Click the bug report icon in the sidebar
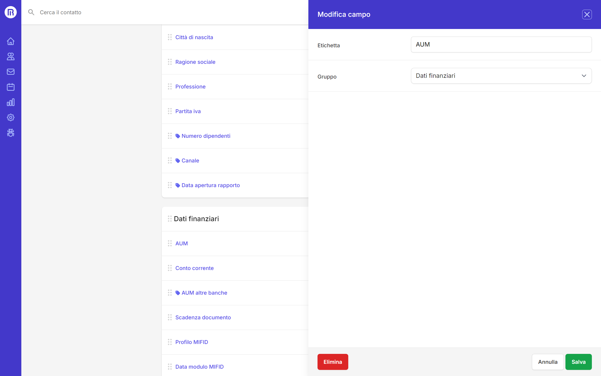The width and height of the screenshot is (601, 376). (10, 132)
